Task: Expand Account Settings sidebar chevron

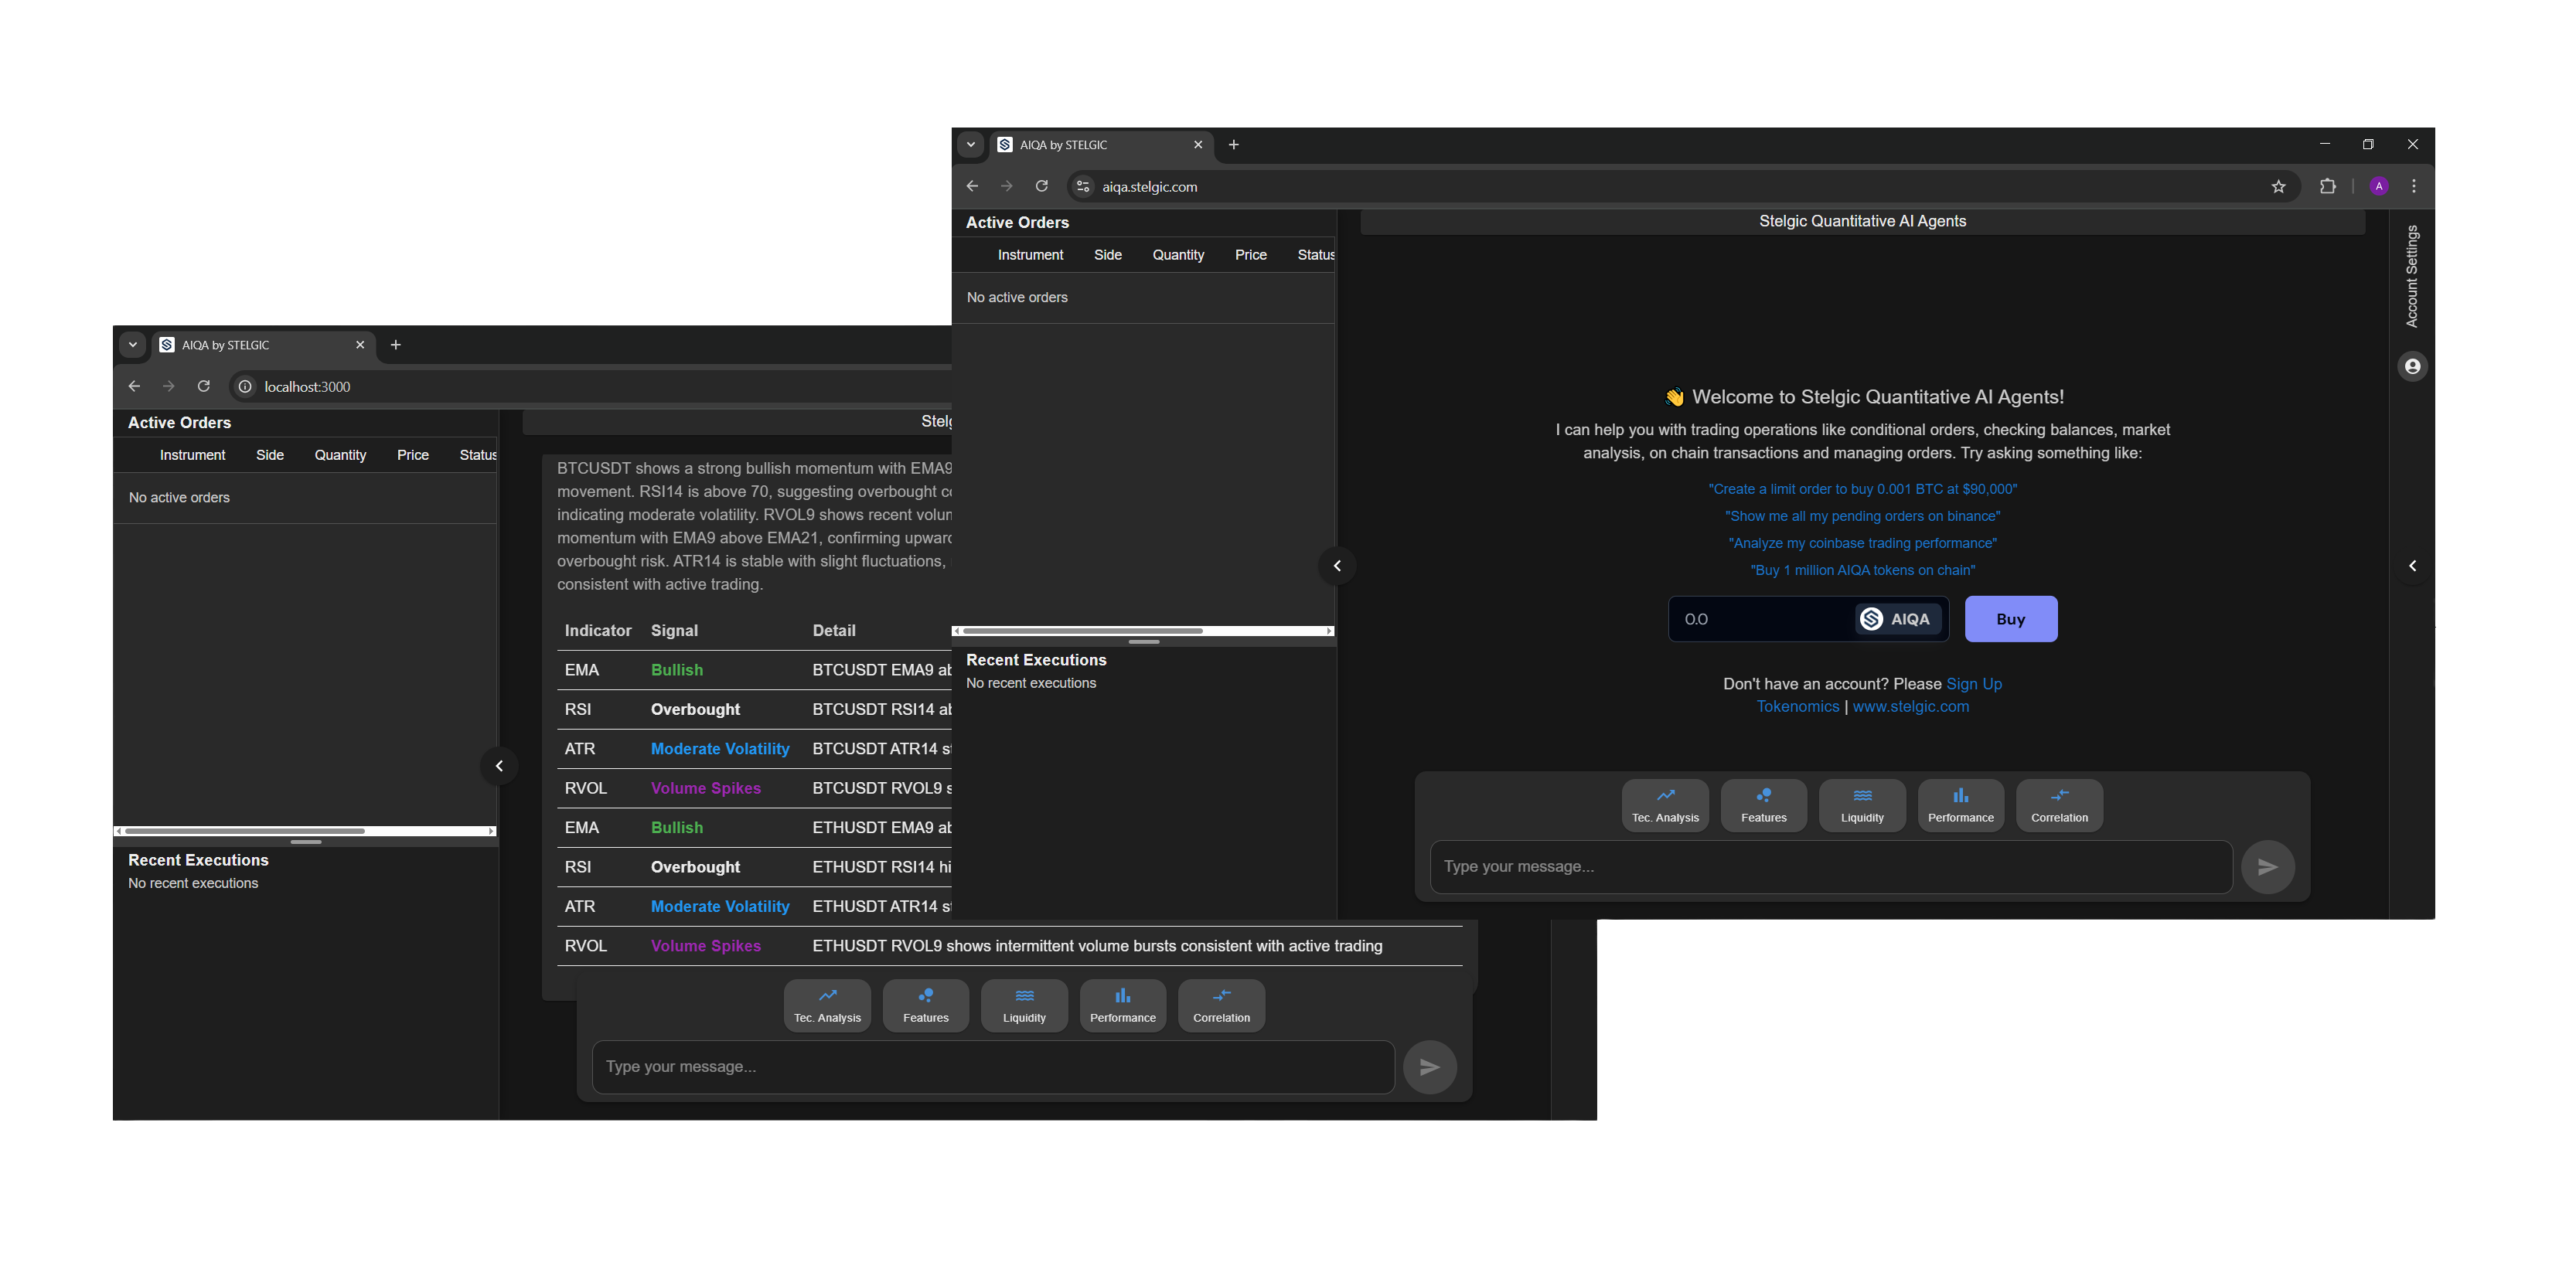Action: click(x=2412, y=566)
